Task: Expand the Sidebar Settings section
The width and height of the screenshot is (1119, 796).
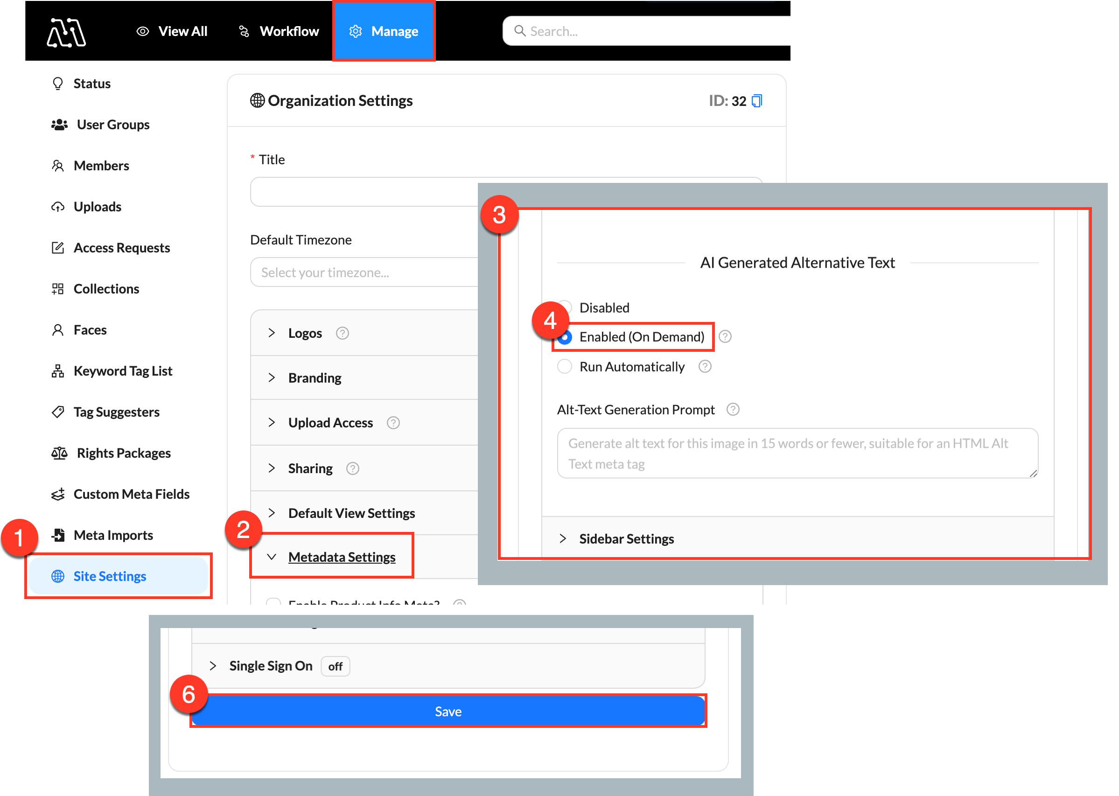Action: (x=626, y=538)
